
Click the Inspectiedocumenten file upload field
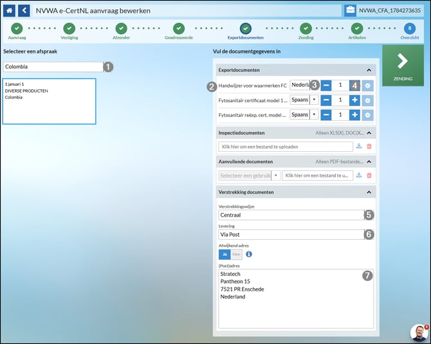coord(286,147)
